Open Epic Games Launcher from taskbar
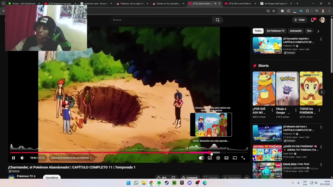This screenshot has width=333, height=187. click(x=182, y=183)
